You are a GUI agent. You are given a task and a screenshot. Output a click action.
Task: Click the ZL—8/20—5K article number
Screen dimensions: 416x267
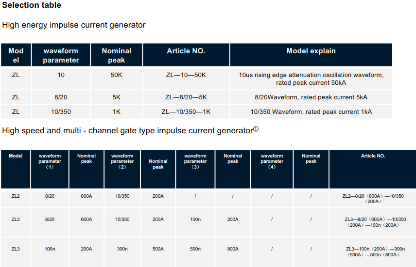click(186, 97)
